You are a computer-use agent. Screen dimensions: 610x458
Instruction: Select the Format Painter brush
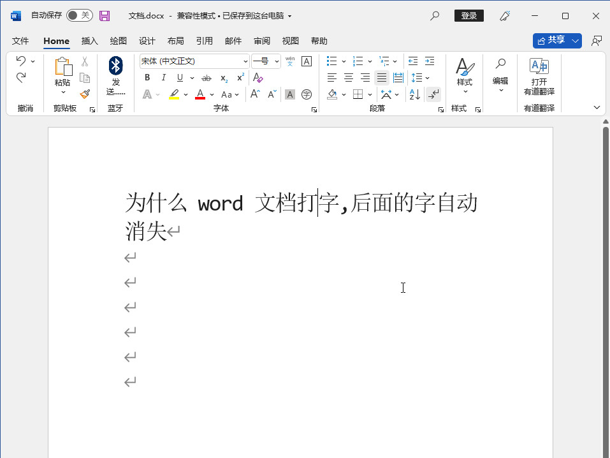(x=85, y=94)
